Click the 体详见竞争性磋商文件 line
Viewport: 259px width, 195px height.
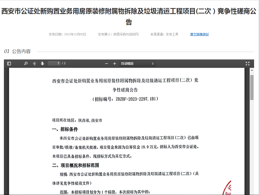coord(72,183)
